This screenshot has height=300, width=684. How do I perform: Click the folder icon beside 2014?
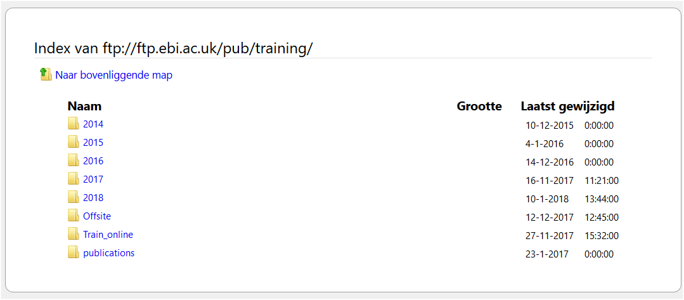pyautogui.click(x=74, y=124)
